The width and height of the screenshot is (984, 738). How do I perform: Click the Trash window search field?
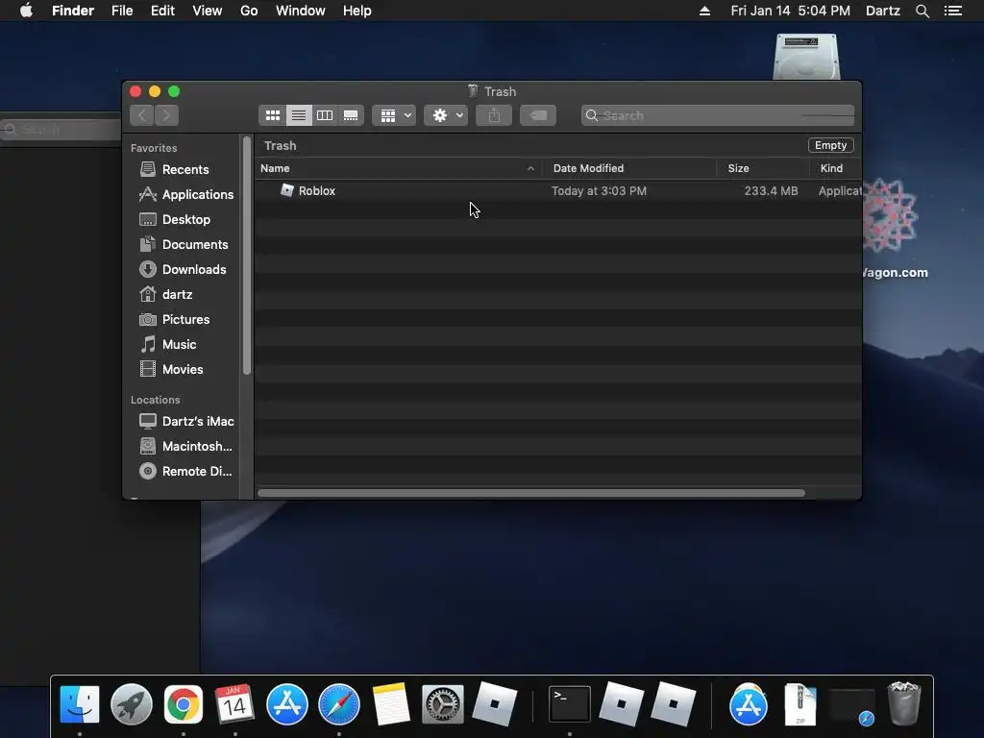[x=718, y=115]
